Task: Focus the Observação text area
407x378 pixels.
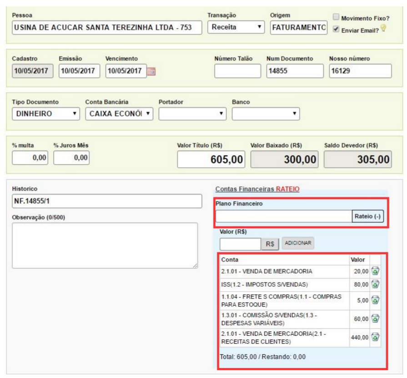Action: click(105, 245)
